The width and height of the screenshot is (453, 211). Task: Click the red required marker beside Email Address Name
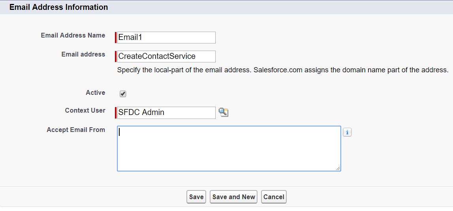116,38
